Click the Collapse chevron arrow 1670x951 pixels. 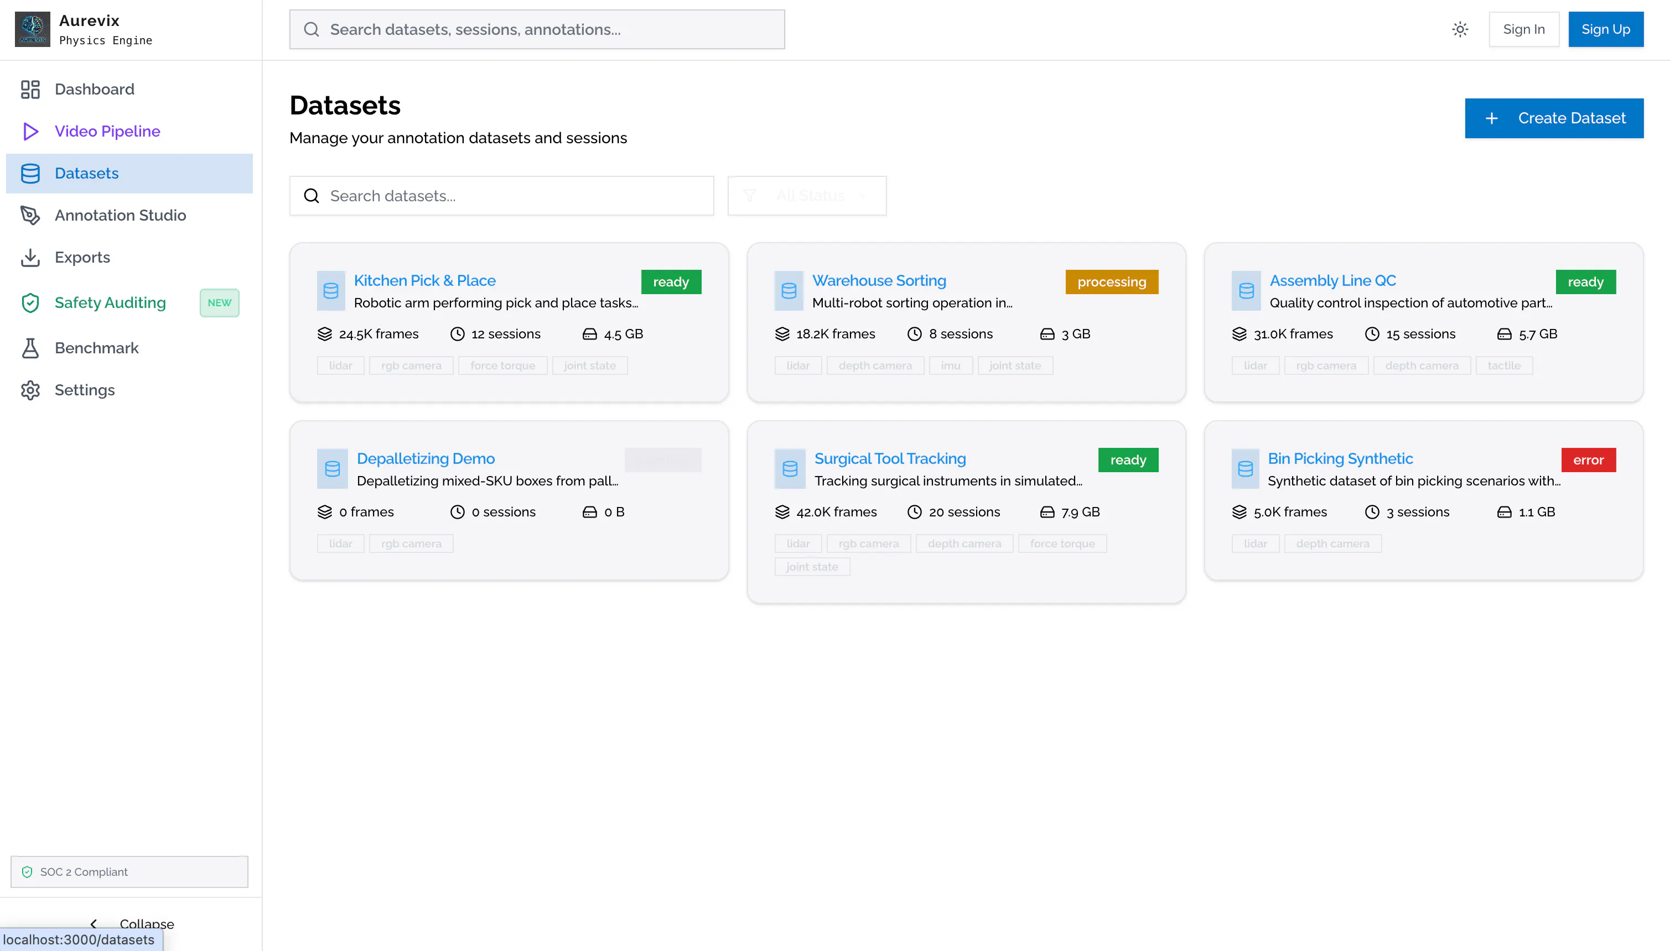(94, 923)
